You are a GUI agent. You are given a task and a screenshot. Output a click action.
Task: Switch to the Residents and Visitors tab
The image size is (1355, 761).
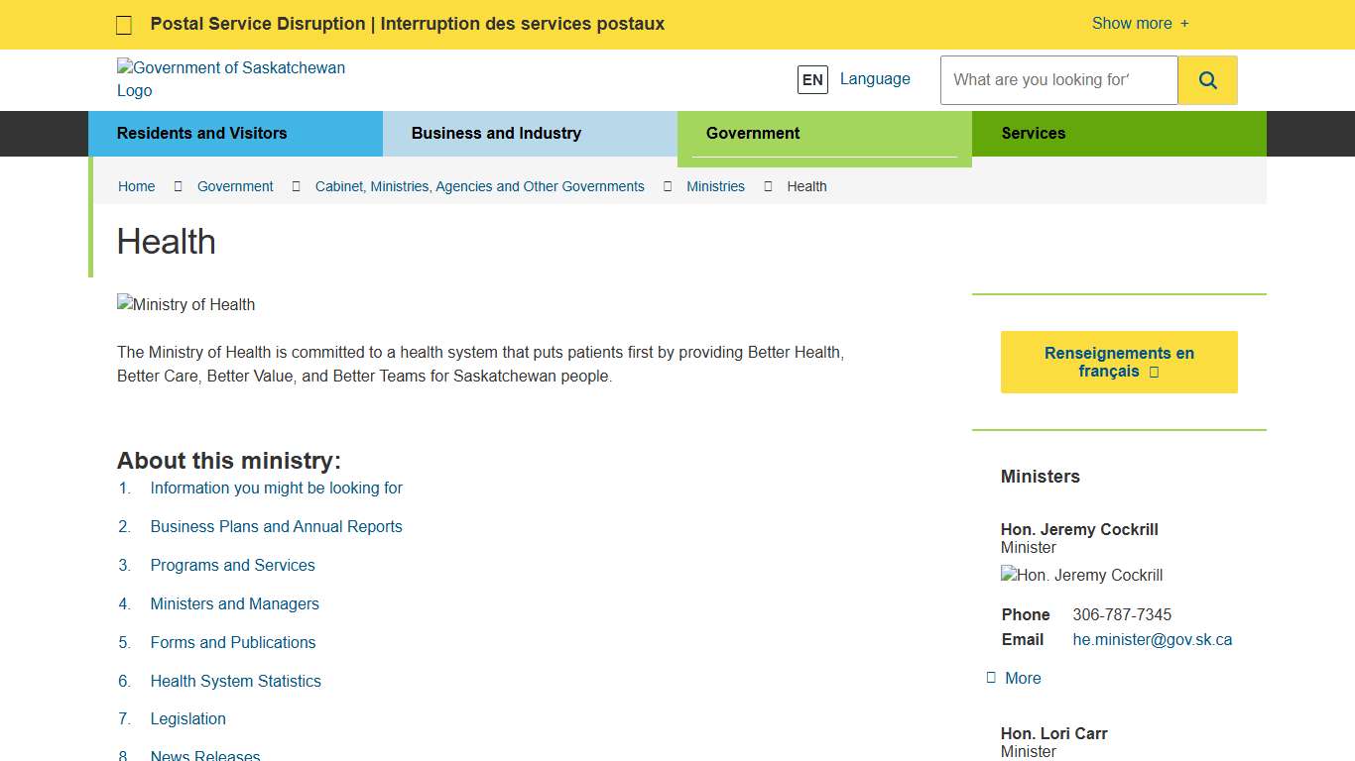click(201, 133)
